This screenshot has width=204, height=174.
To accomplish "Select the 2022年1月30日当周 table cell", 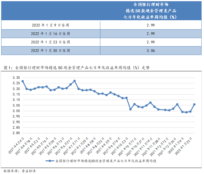I will (x=51, y=50).
